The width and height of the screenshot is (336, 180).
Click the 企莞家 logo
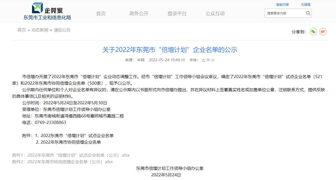tap(47, 8)
